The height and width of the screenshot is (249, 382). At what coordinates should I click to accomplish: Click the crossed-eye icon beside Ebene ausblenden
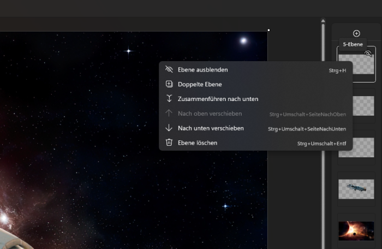coord(169,70)
